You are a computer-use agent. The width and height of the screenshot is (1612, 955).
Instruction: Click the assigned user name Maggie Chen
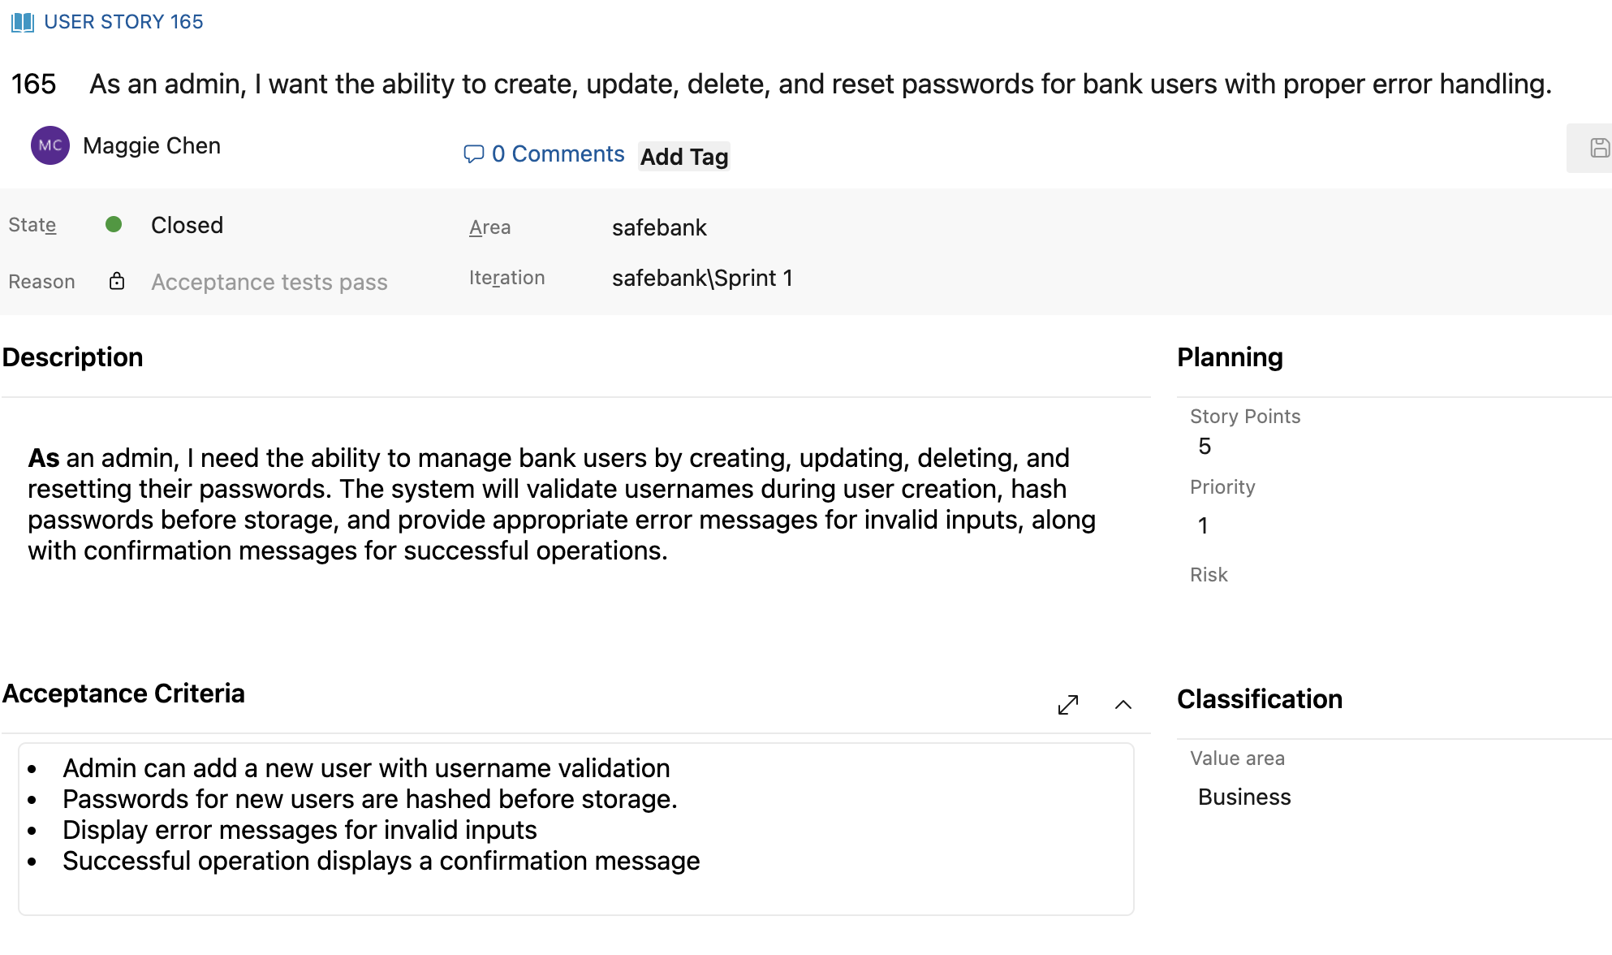(152, 145)
